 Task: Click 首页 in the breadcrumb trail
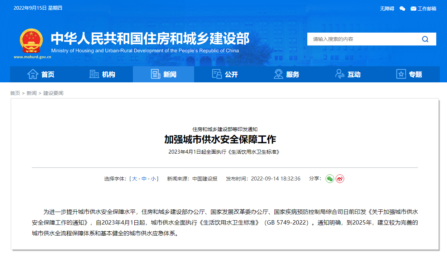15,93
